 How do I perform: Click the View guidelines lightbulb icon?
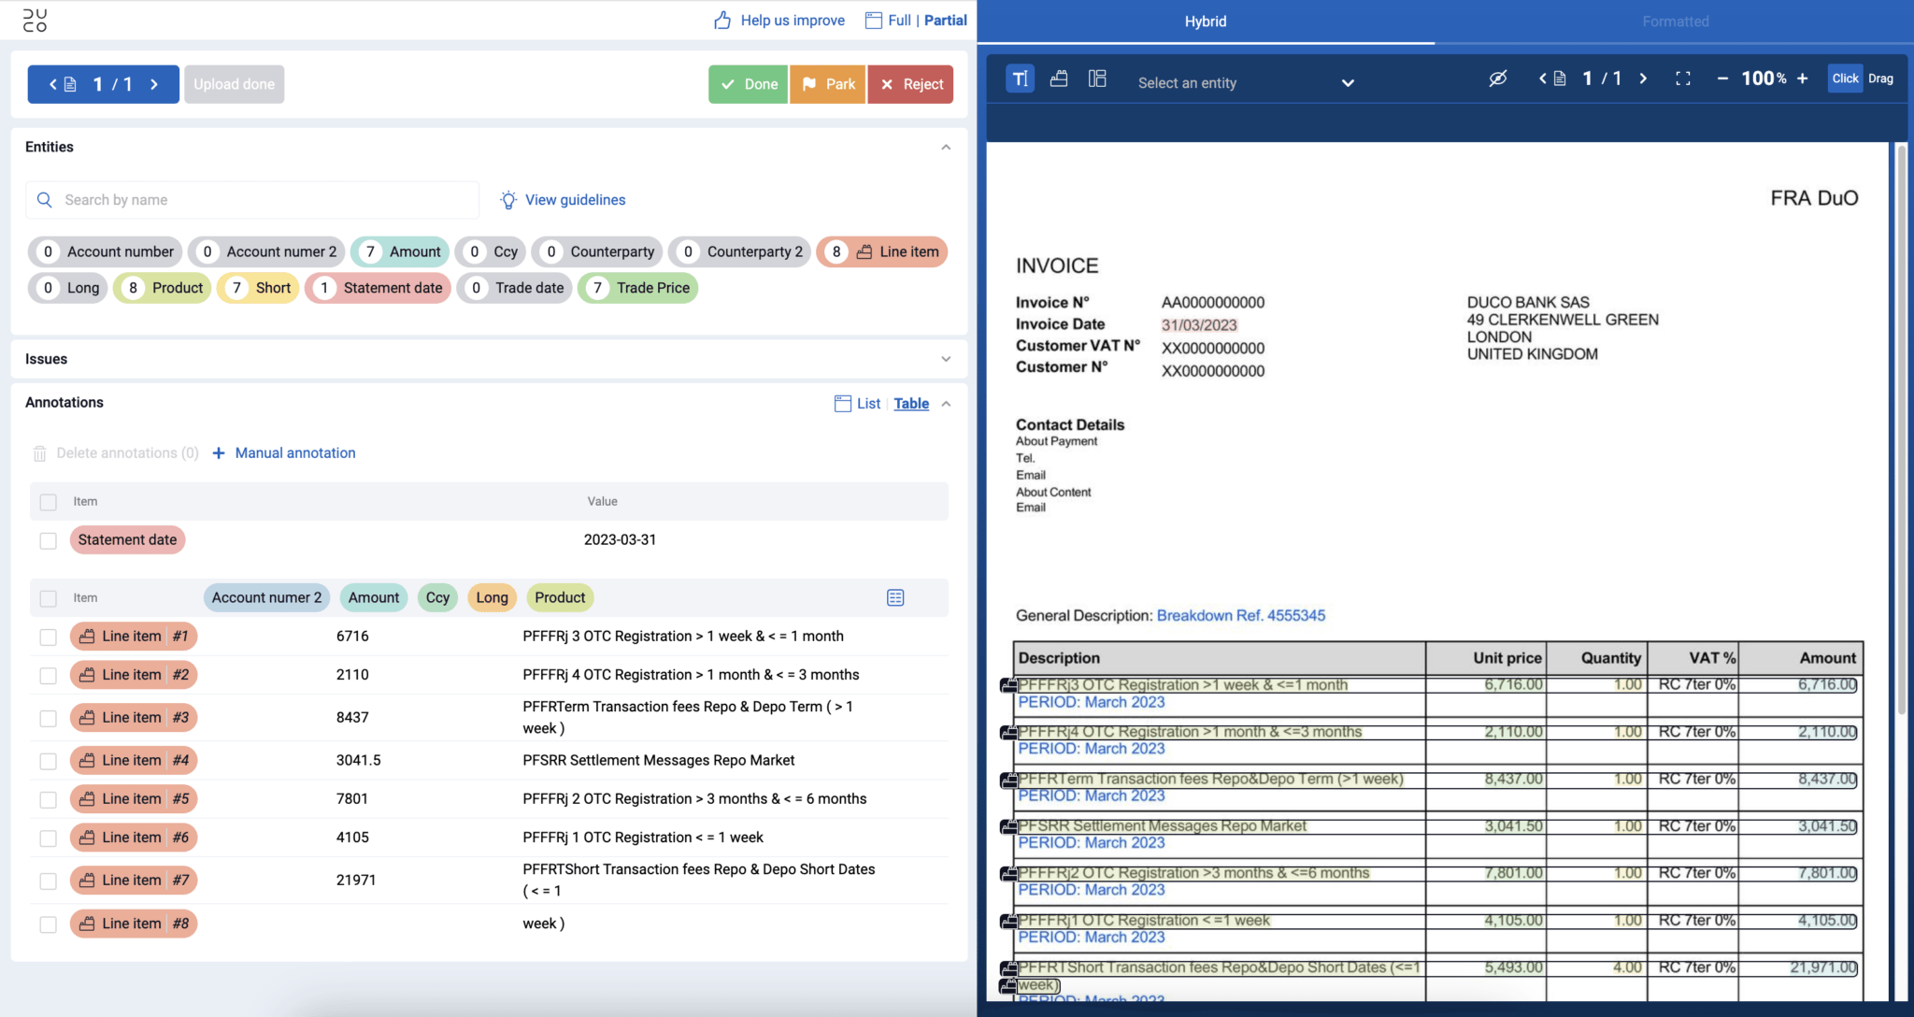click(x=507, y=199)
